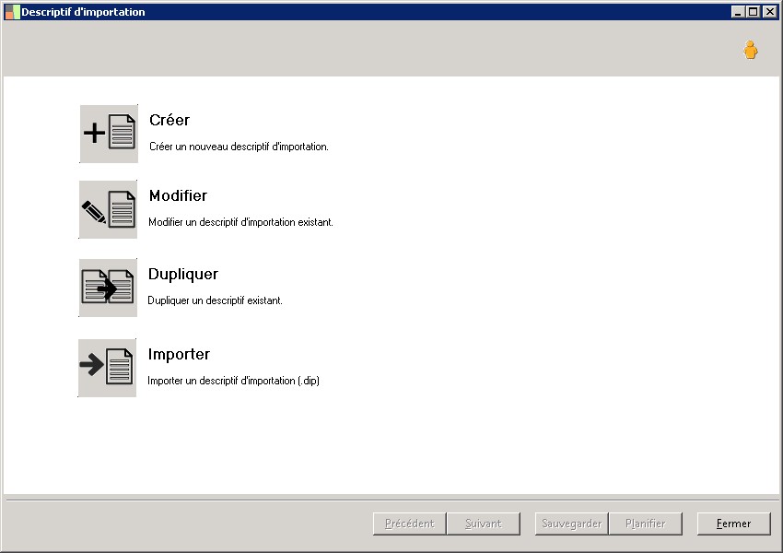Click the Sauvegarder button

pyautogui.click(x=571, y=524)
